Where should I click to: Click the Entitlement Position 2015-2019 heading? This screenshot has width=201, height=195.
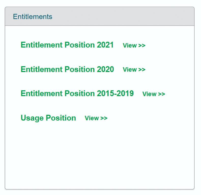click(77, 93)
